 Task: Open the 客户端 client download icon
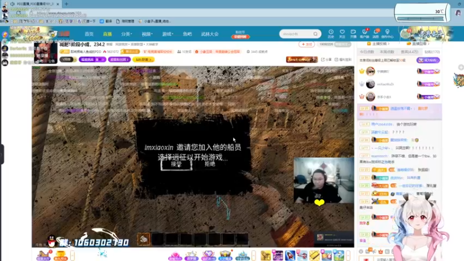click(x=365, y=34)
